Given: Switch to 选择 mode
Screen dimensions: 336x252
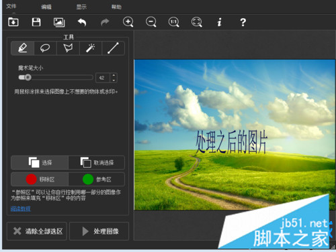Looking at the screenshot, I should pos(40,162).
